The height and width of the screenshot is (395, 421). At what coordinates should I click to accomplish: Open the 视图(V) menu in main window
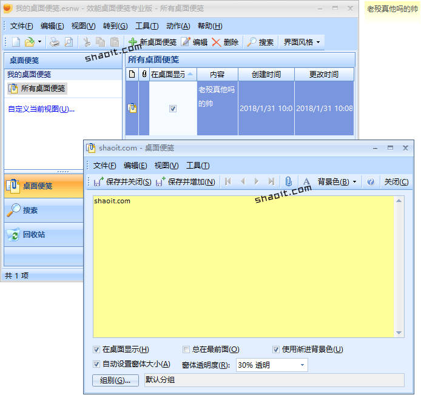click(x=83, y=26)
